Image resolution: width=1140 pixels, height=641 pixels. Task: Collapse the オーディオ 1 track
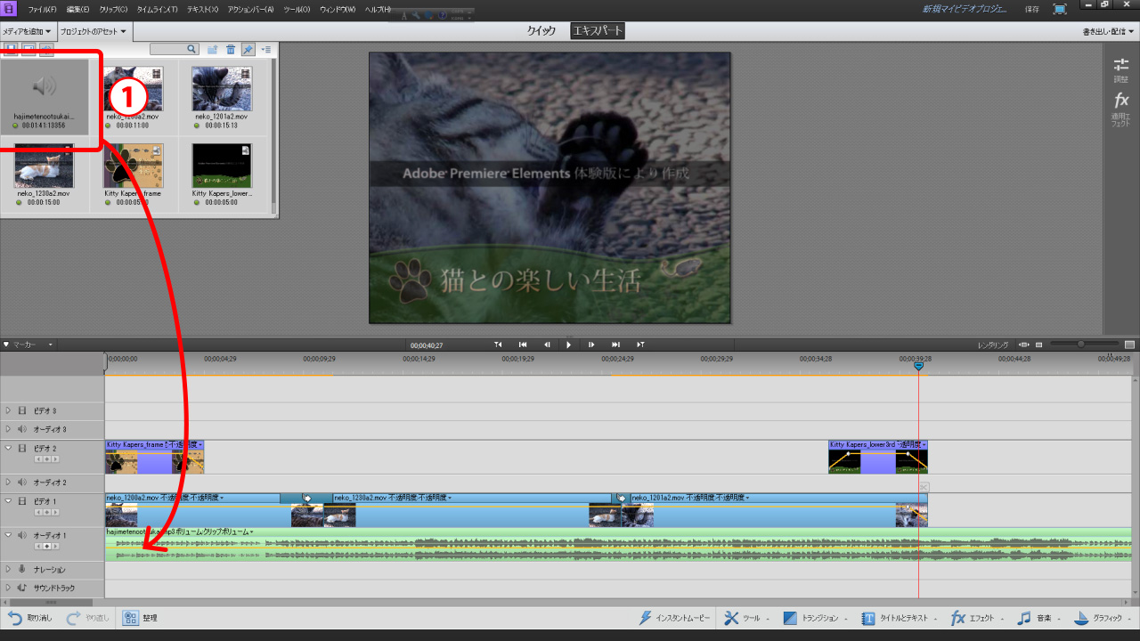[x=8, y=535]
